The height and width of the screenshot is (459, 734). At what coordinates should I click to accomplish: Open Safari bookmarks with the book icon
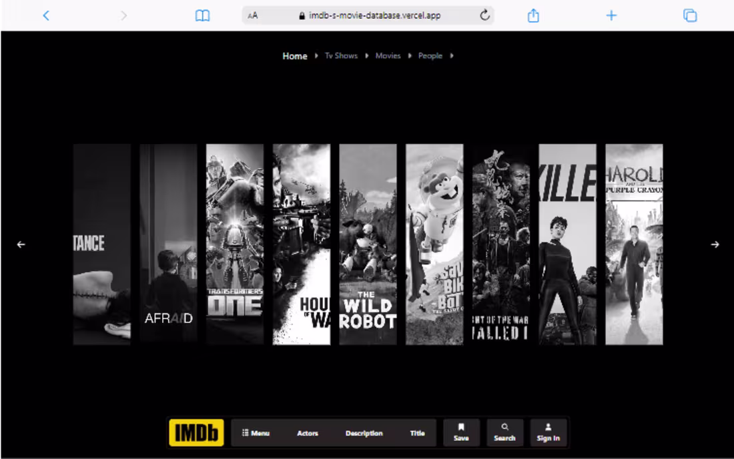(202, 15)
